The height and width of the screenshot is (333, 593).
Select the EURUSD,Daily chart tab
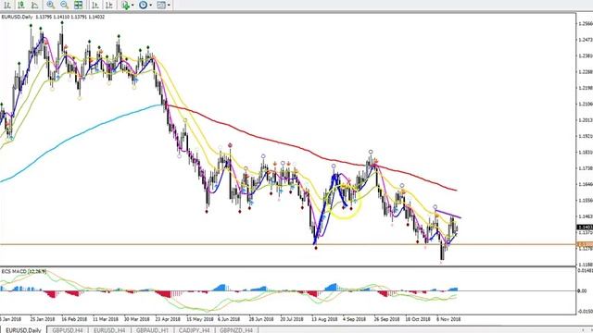point(23,330)
